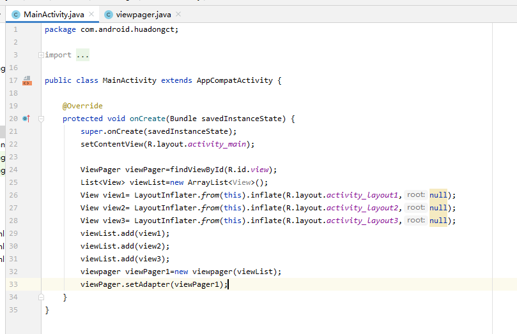Select the MainActivity.java tab
517x334 pixels.
click(54, 14)
